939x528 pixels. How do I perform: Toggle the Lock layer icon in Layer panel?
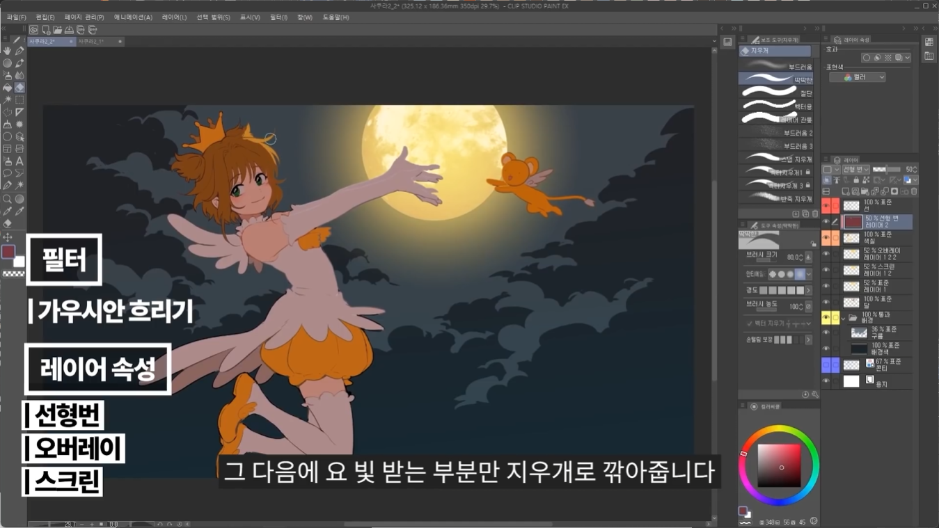(x=856, y=180)
